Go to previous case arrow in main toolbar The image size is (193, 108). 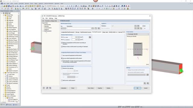67,6
